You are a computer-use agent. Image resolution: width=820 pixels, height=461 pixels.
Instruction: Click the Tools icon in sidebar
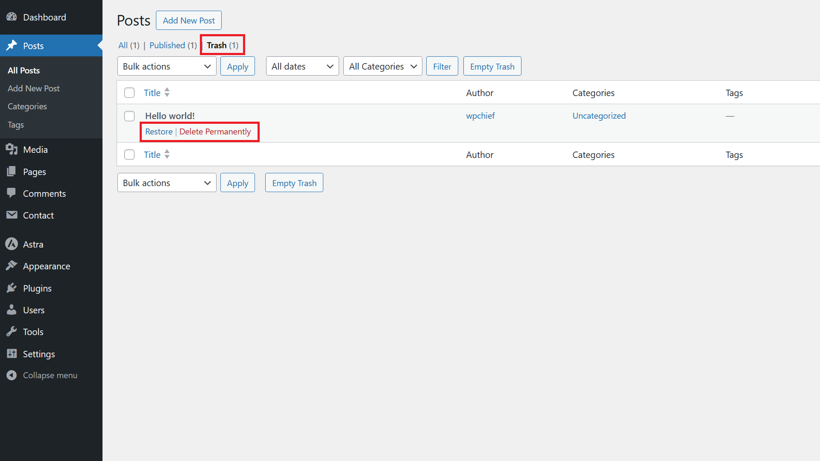11,332
